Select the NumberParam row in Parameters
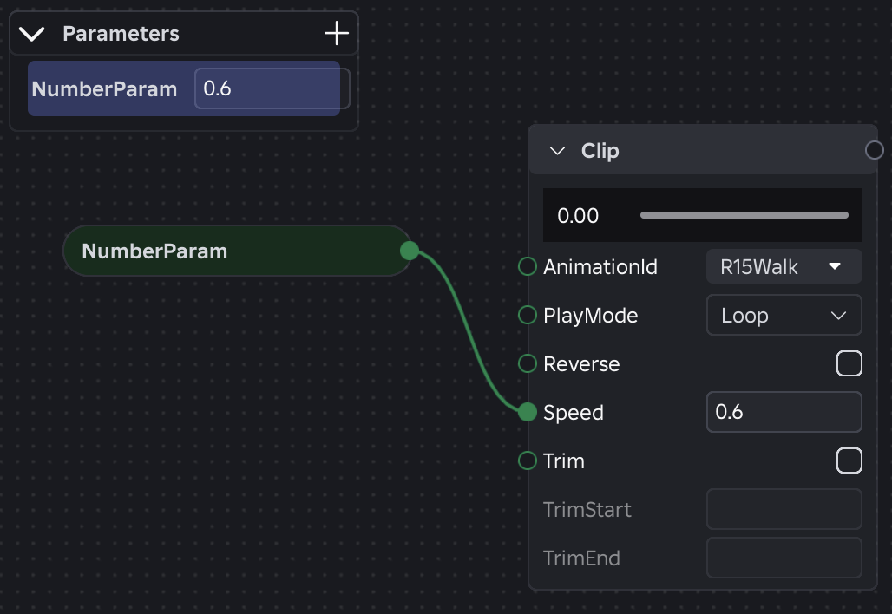The width and height of the screenshot is (892, 614). (x=184, y=88)
